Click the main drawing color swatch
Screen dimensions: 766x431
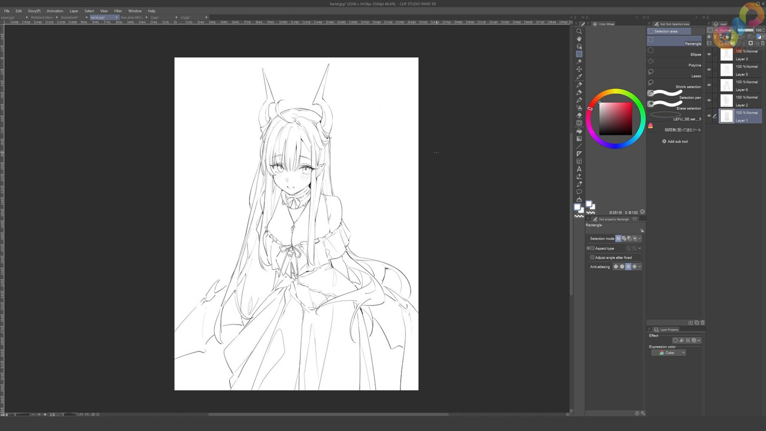(x=578, y=207)
